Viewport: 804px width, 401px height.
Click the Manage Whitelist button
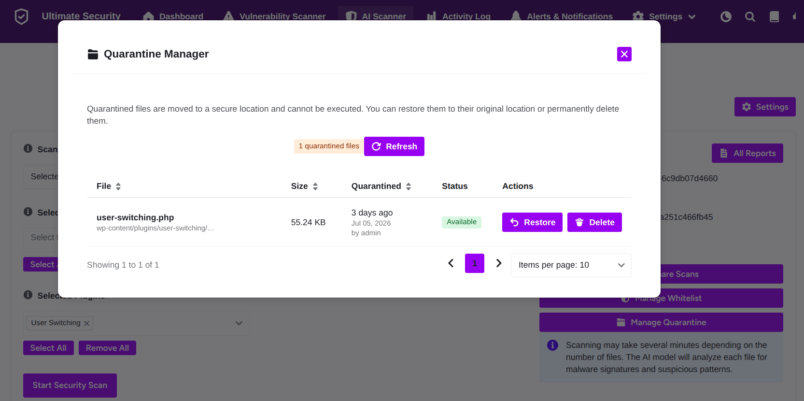(x=661, y=298)
